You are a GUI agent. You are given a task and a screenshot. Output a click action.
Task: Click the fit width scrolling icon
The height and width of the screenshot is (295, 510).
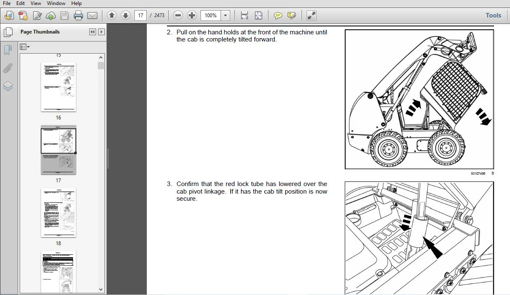pyautogui.click(x=245, y=16)
